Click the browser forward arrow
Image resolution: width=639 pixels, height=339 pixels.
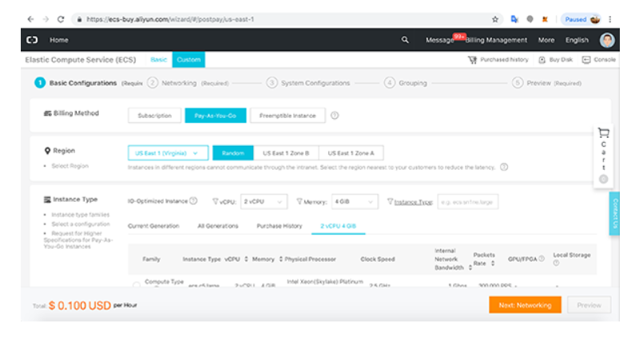point(46,19)
